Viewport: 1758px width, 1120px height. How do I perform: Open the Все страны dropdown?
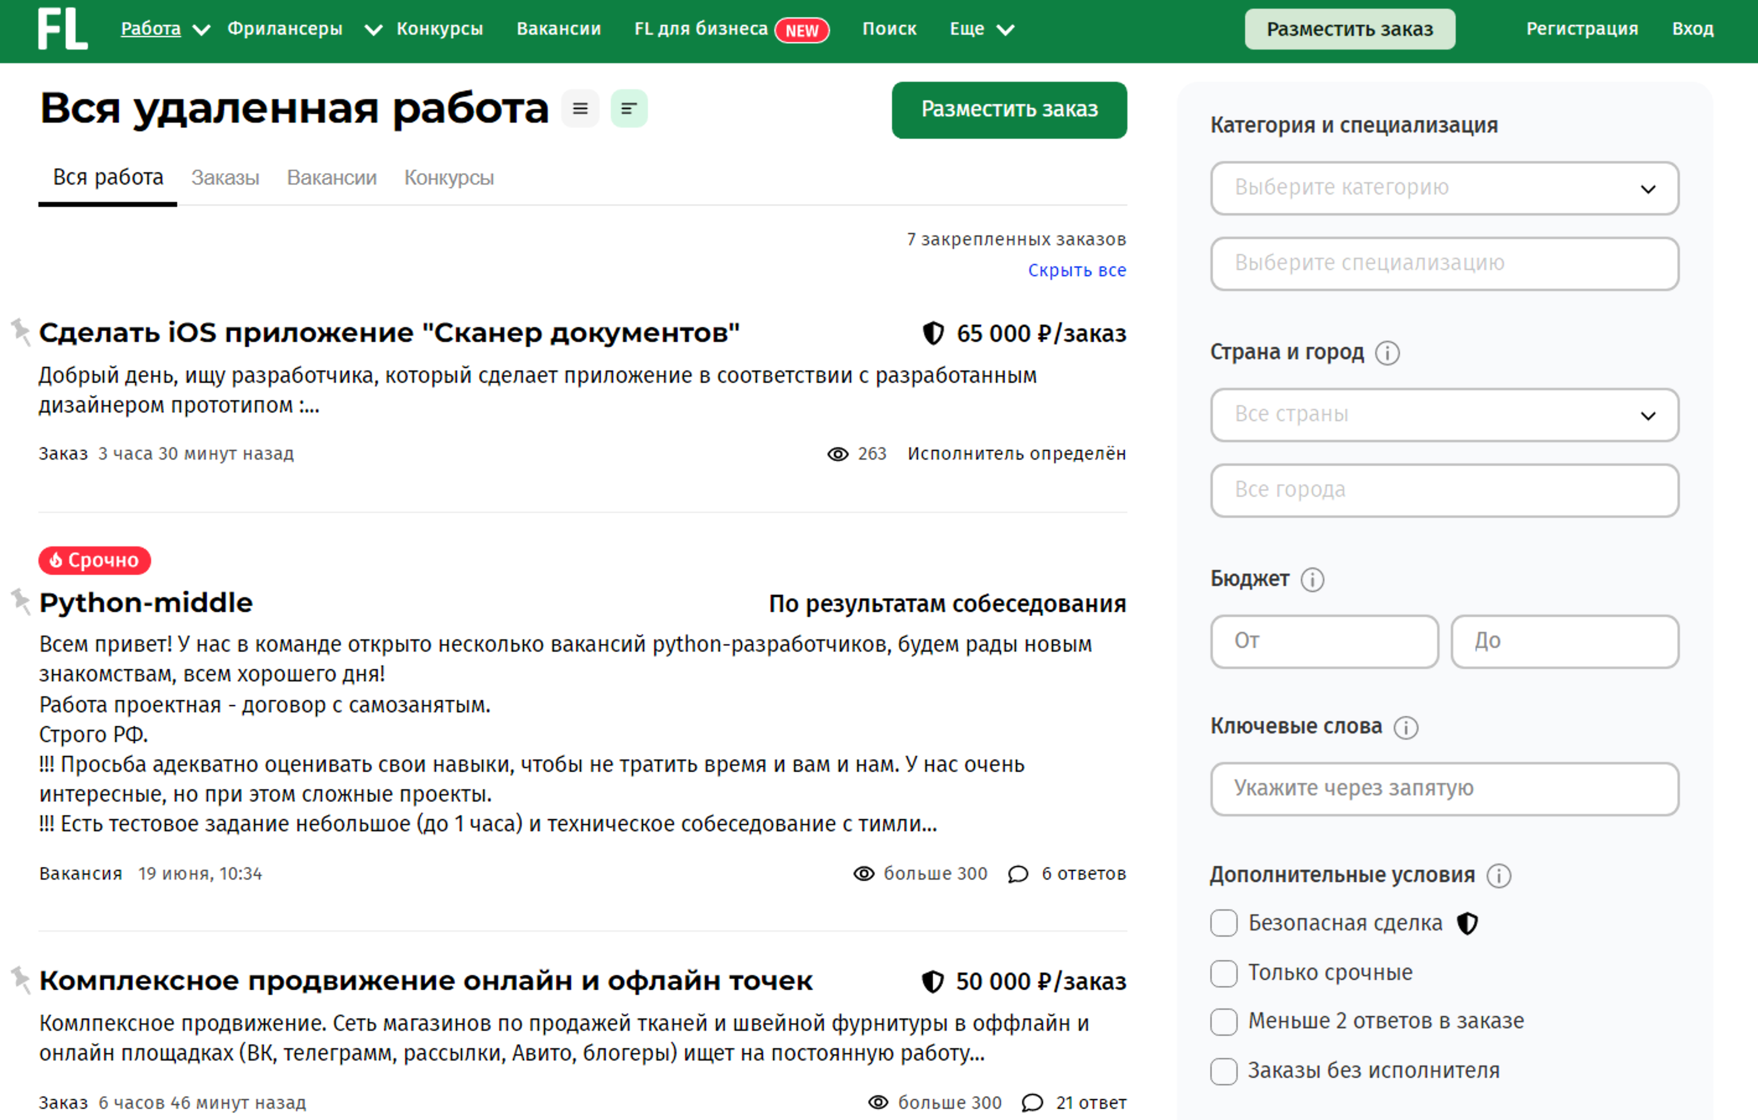tap(1444, 414)
